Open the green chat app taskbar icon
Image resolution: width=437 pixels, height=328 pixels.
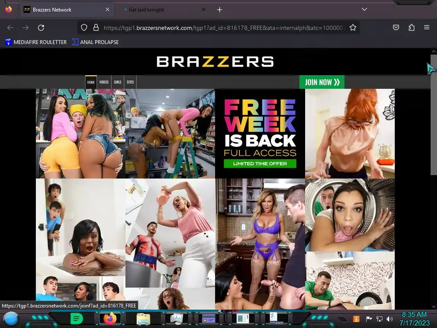(x=77, y=319)
